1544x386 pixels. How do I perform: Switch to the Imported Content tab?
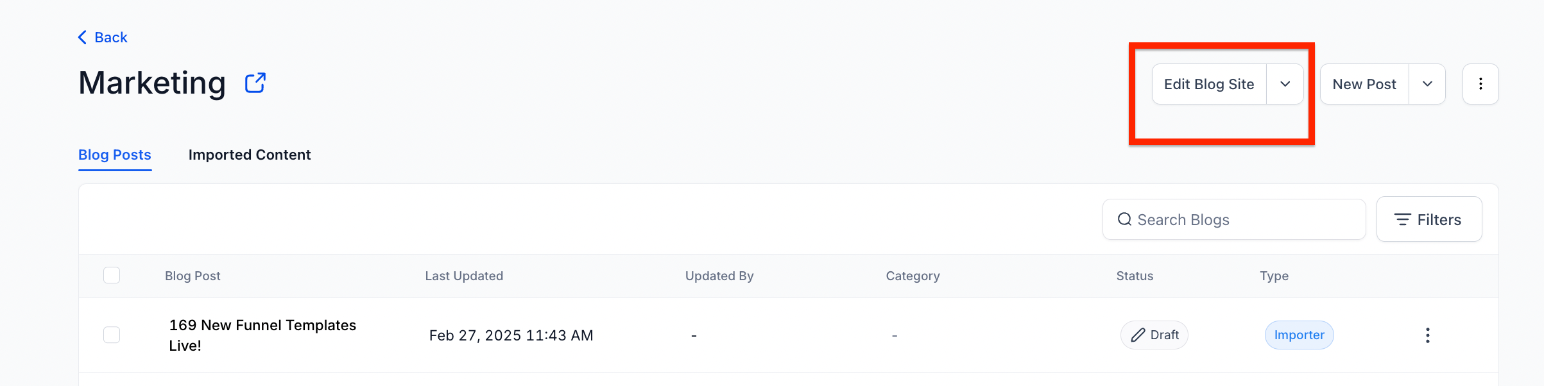pyautogui.click(x=250, y=155)
